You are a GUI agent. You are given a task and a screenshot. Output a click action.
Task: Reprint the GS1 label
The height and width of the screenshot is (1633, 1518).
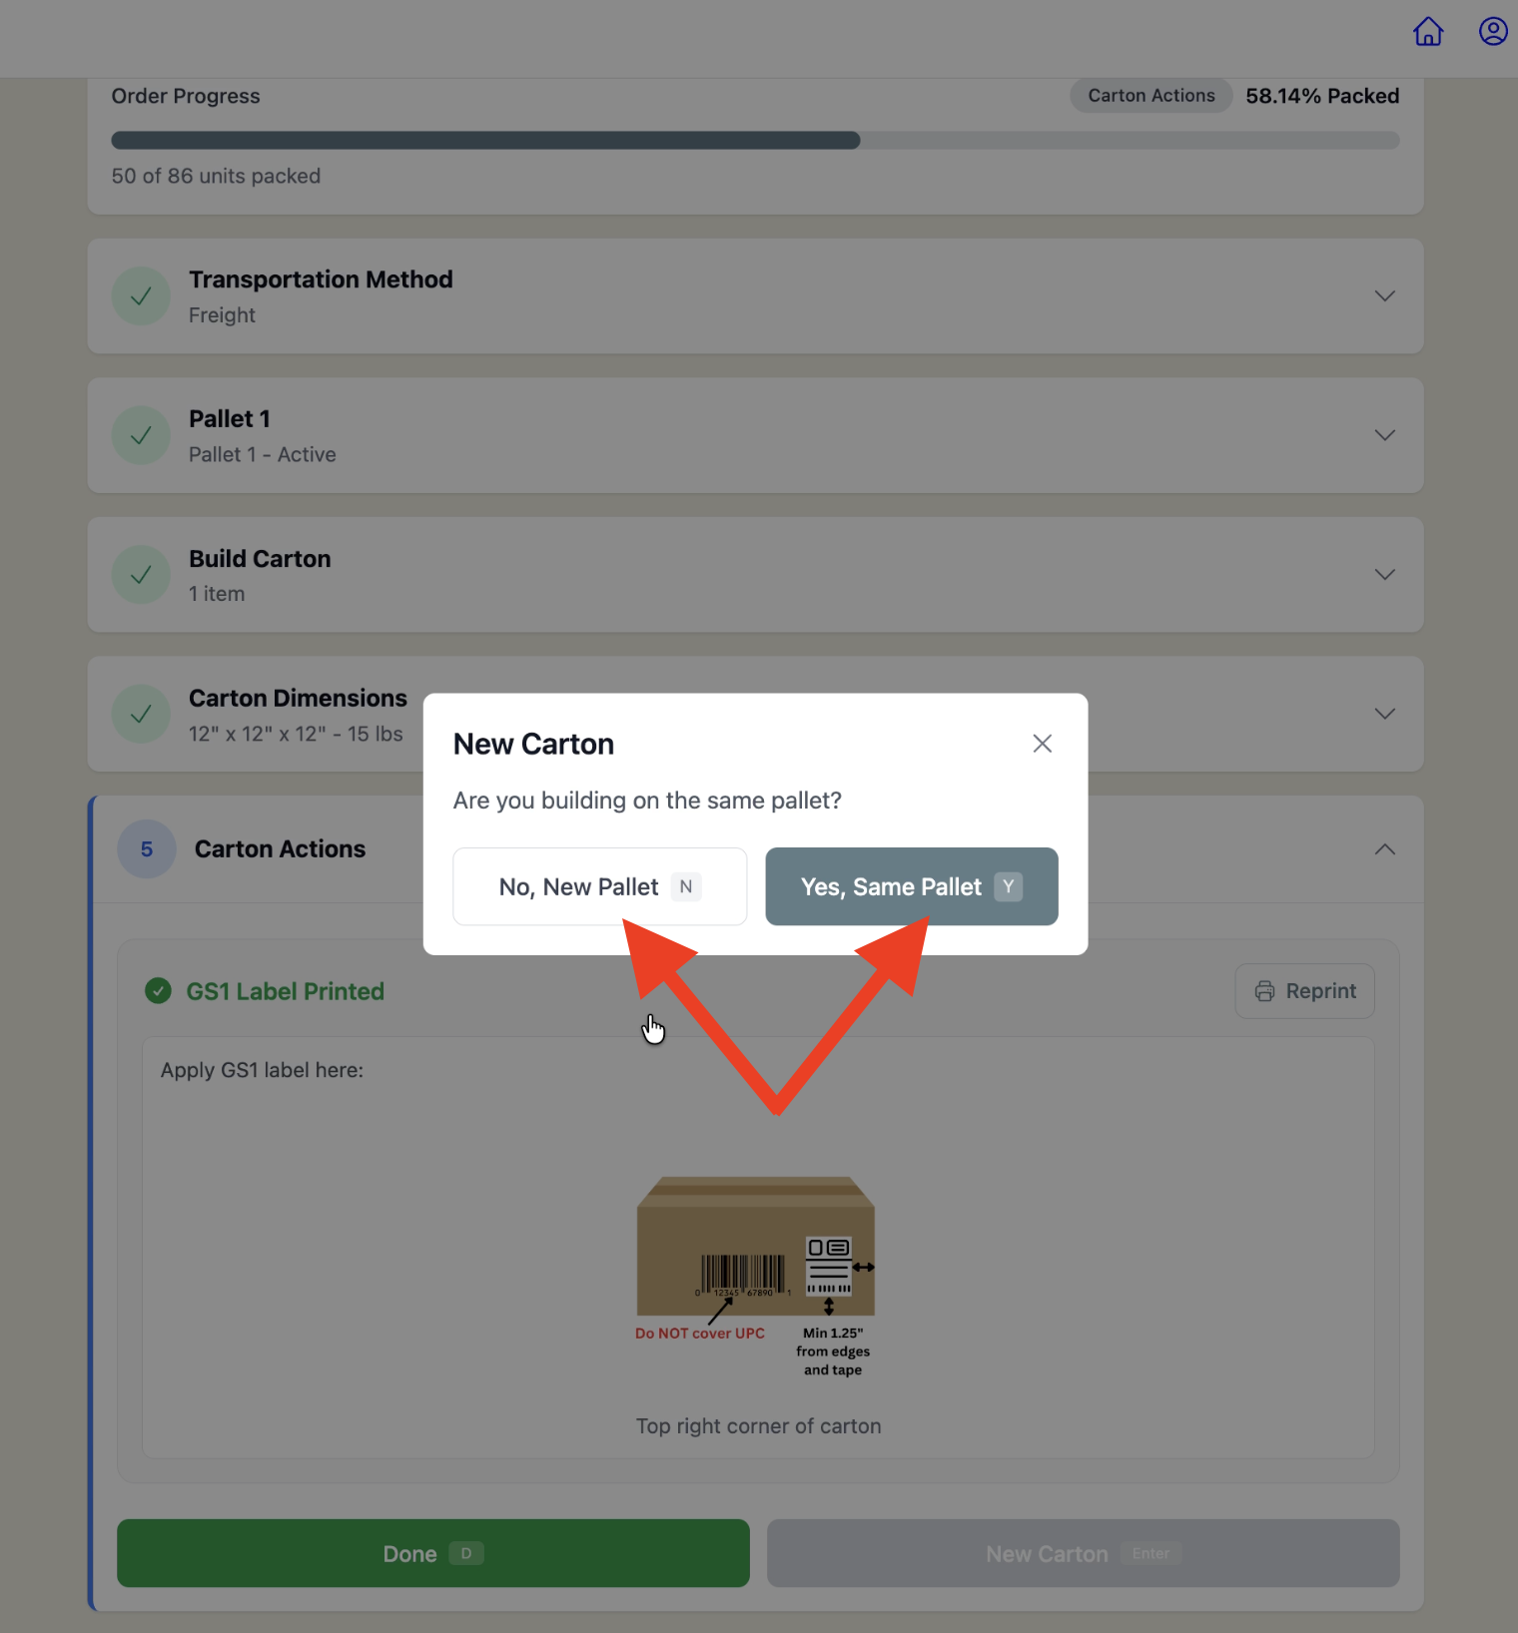[1304, 991]
